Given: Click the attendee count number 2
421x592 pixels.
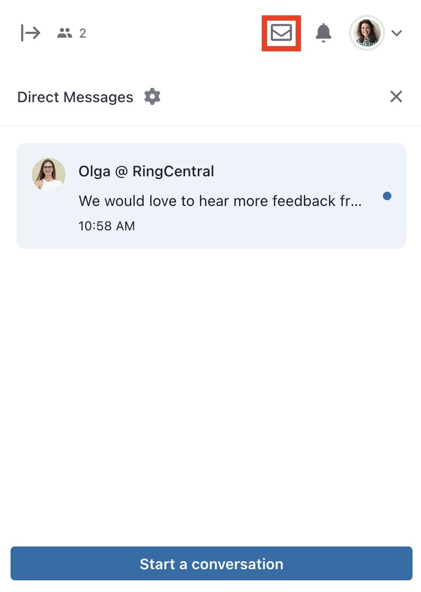Looking at the screenshot, I should tap(83, 33).
